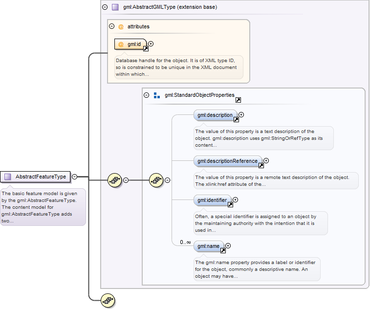Collapse the AbstractFeatureType node
This screenshot has height=310, width=370.
click(75, 177)
